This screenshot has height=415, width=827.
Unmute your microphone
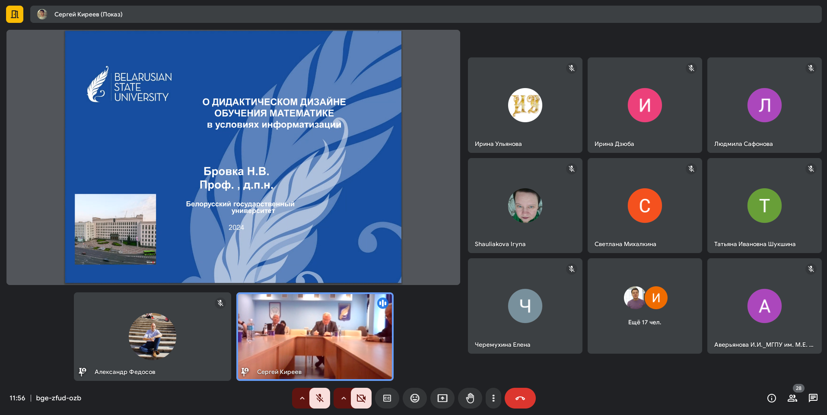tap(320, 398)
